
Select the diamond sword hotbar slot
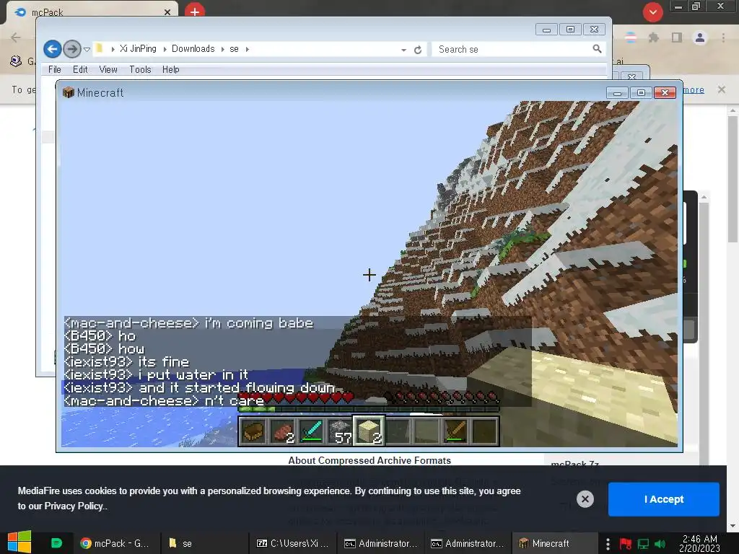[311, 431]
